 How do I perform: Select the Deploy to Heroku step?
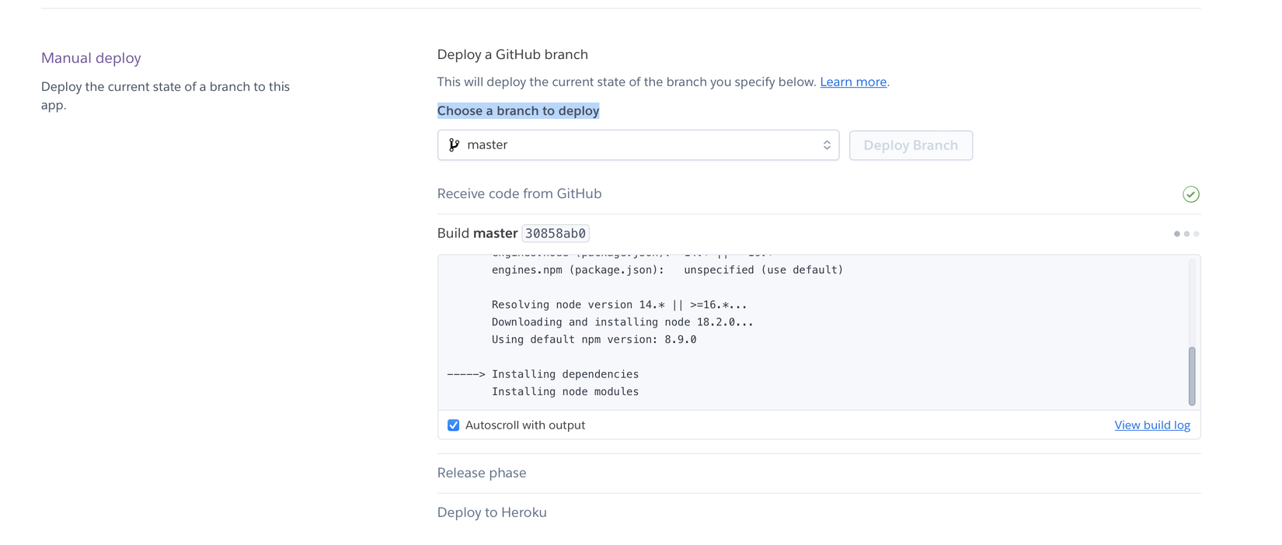(492, 512)
